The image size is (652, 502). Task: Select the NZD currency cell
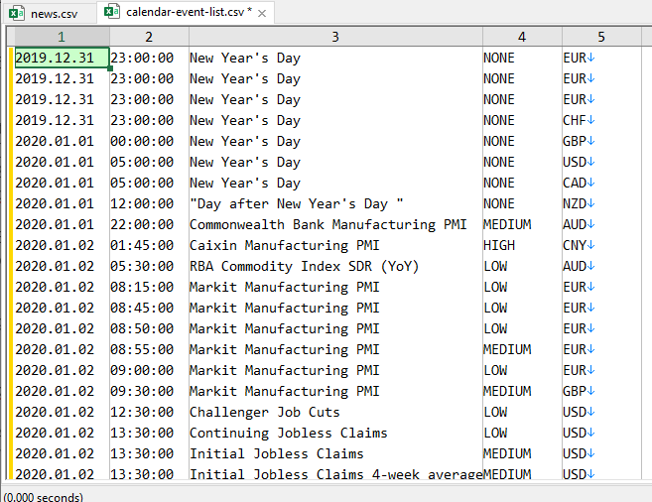click(601, 203)
